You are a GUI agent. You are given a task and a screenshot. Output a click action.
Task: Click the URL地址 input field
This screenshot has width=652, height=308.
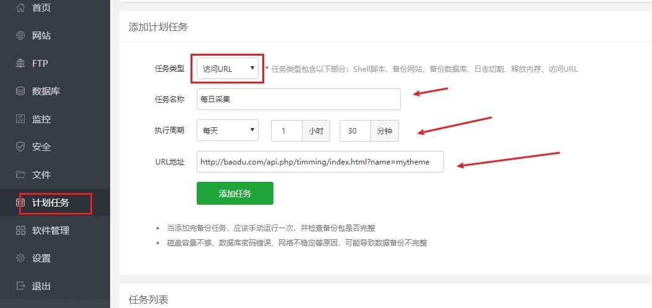[x=320, y=162]
